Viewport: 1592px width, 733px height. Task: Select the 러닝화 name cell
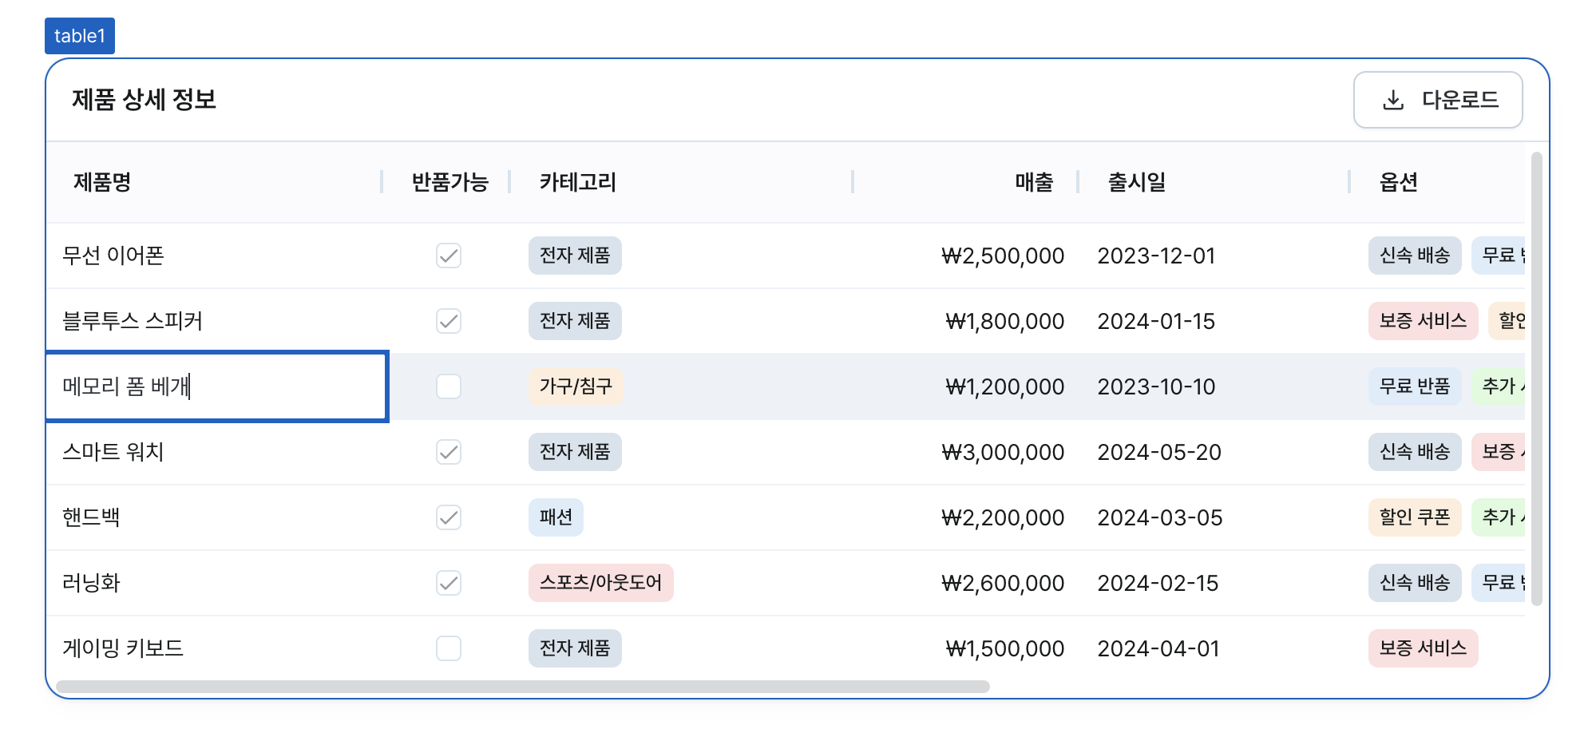(x=214, y=583)
